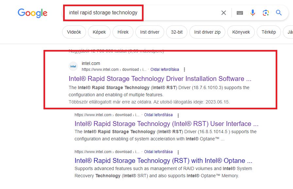Viewport: 293px width, 189px height.
Task: Open three-dot menu of Optane result
Action: click(178, 152)
